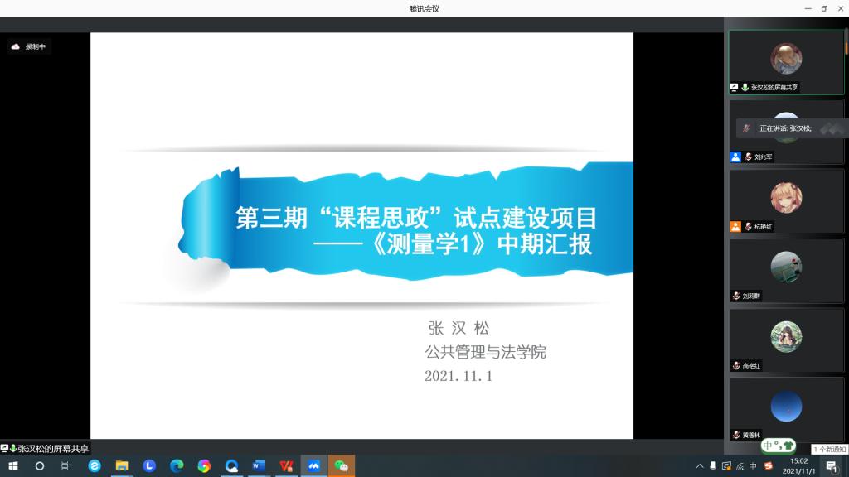Launch WPS Office from the taskbar
Image resolution: width=849 pixels, height=477 pixels.
pos(286,466)
